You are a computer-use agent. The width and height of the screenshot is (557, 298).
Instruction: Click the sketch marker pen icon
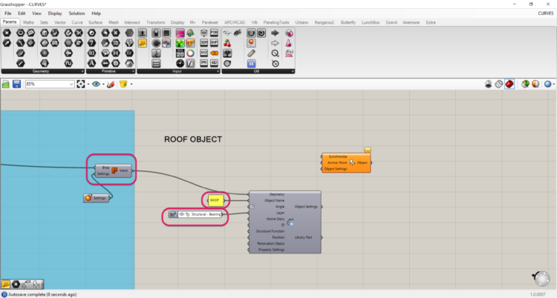tap(111, 85)
